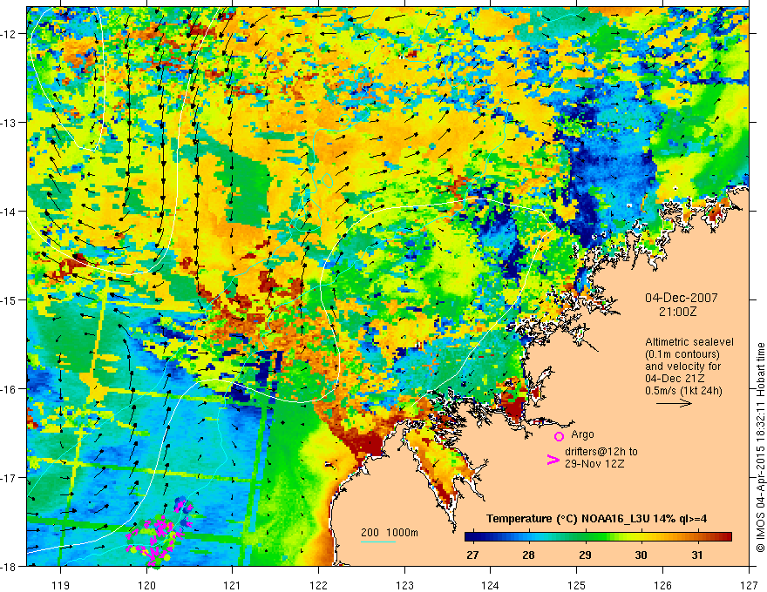Screen dimensions: 767x592
Task: Click the longitude axis label 125
Action: [x=577, y=585]
